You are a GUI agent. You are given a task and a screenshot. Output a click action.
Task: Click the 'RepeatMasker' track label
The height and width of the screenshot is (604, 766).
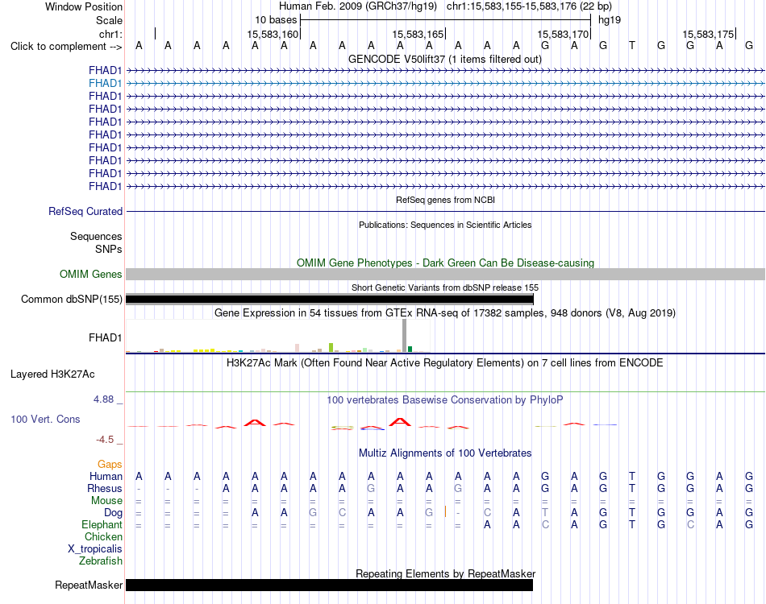[89, 585]
